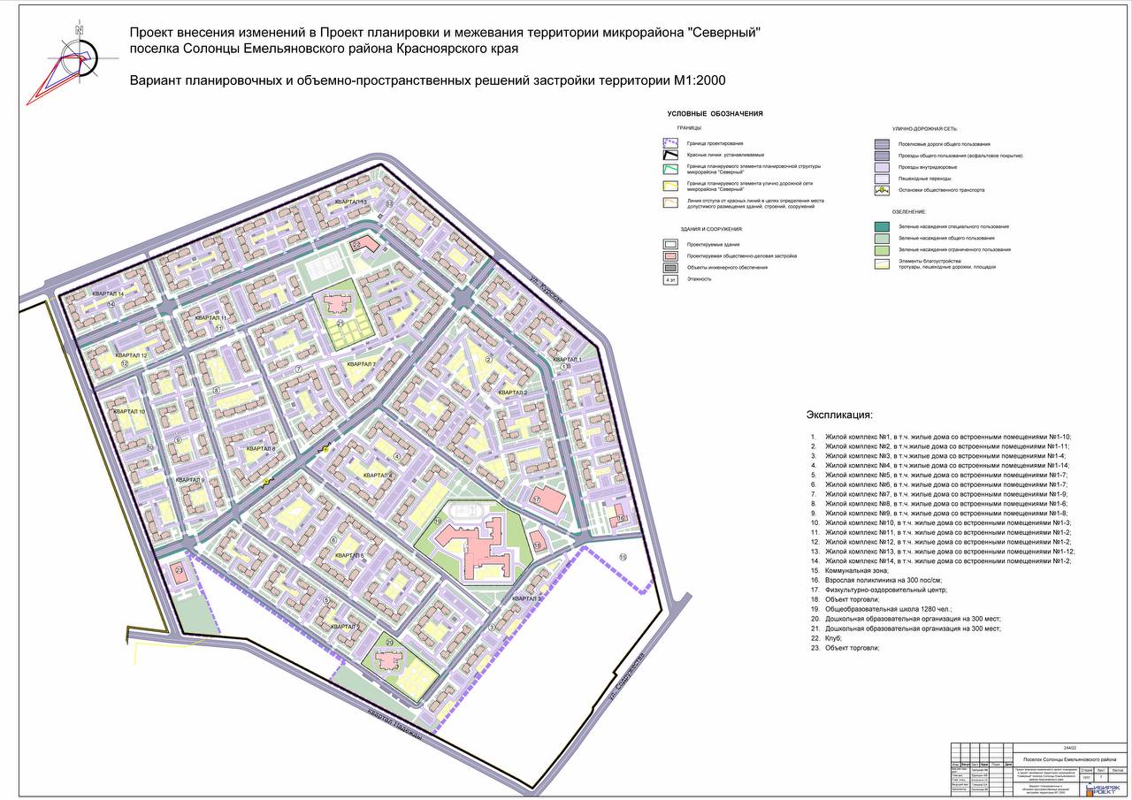Click the 'ОЗЕЛЕНЕНИЕ:' subheading
This screenshot has height=800, width=1132.
coord(908,212)
